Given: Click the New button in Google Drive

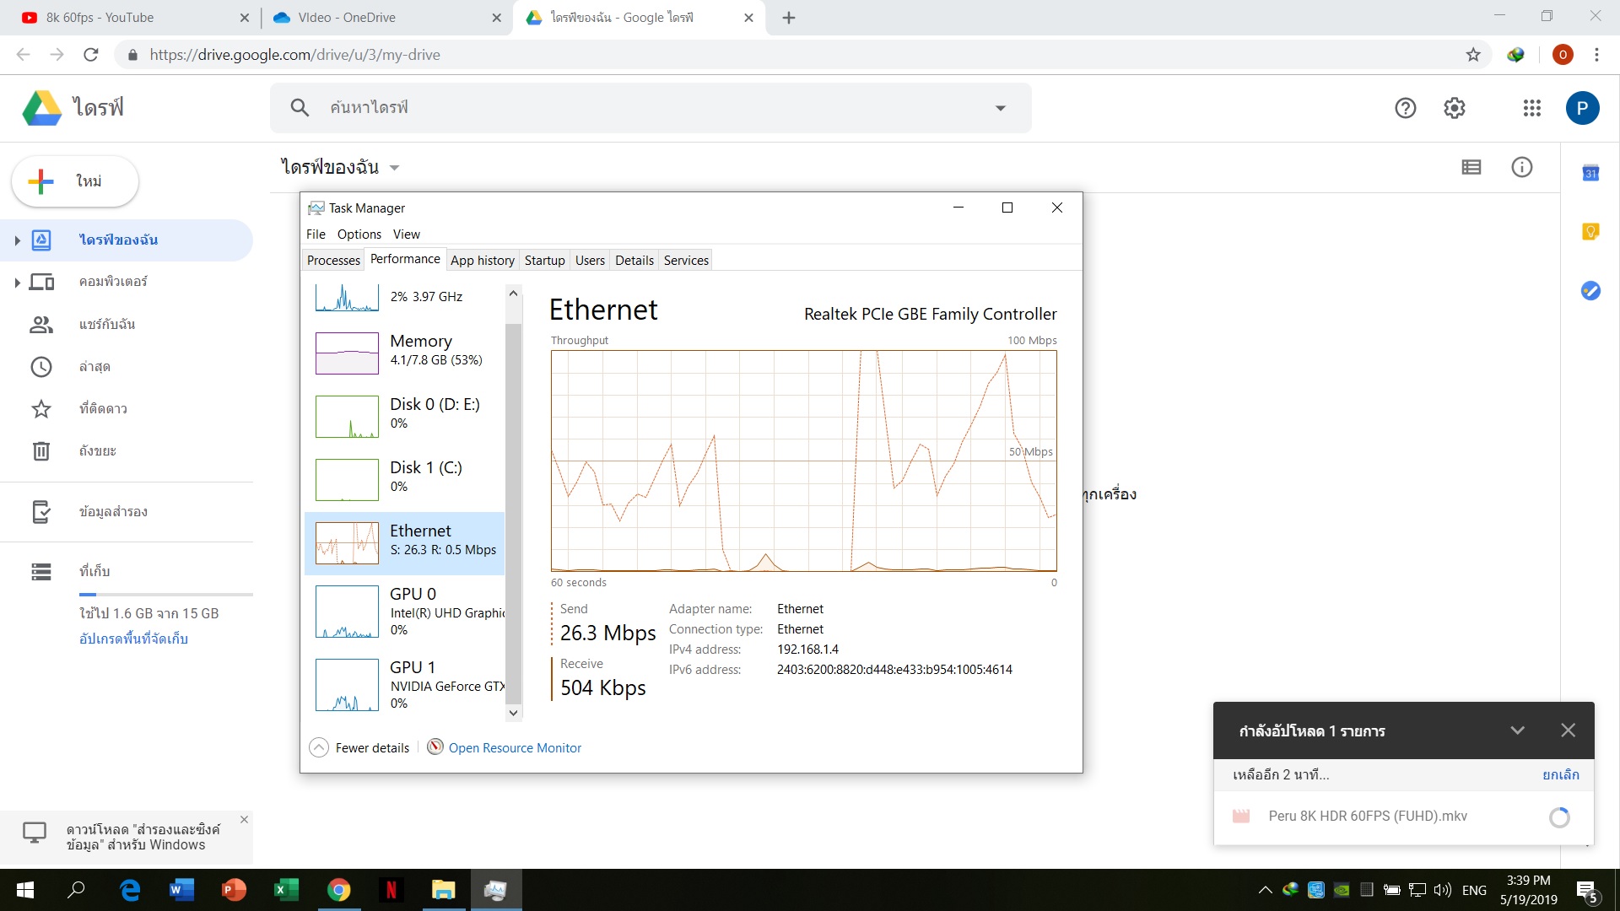Looking at the screenshot, I should tap(75, 181).
